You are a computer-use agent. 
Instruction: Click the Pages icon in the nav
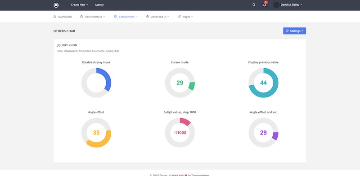pyautogui.click(x=179, y=17)
